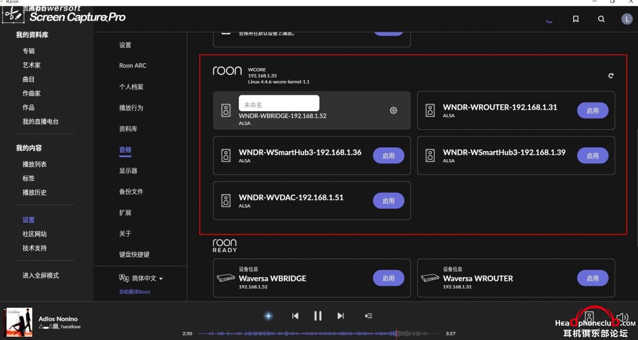This screenshot has width=638, height=340.
Task: Open 播放历史 in sidebar
Action: pyautogui.click(x=35, y=193)
